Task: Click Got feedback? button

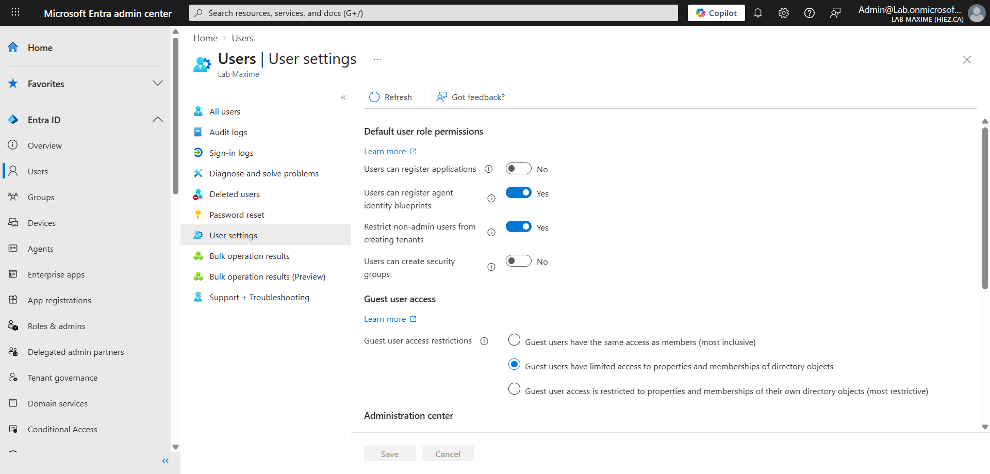Action: point(470,97)
